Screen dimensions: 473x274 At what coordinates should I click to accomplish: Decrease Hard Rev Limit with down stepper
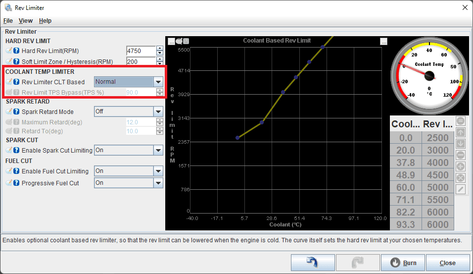pyautogui.click(x=160, y=53)
